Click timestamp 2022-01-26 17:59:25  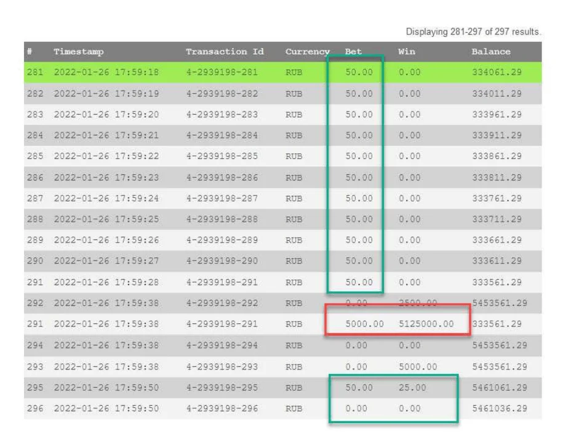[106, 219]
